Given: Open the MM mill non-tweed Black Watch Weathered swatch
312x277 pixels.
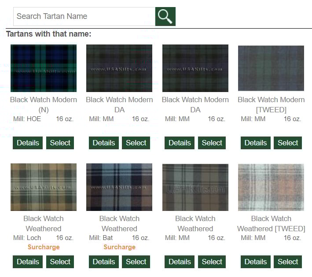Looking at the screenshot, I should click(195, 187).
